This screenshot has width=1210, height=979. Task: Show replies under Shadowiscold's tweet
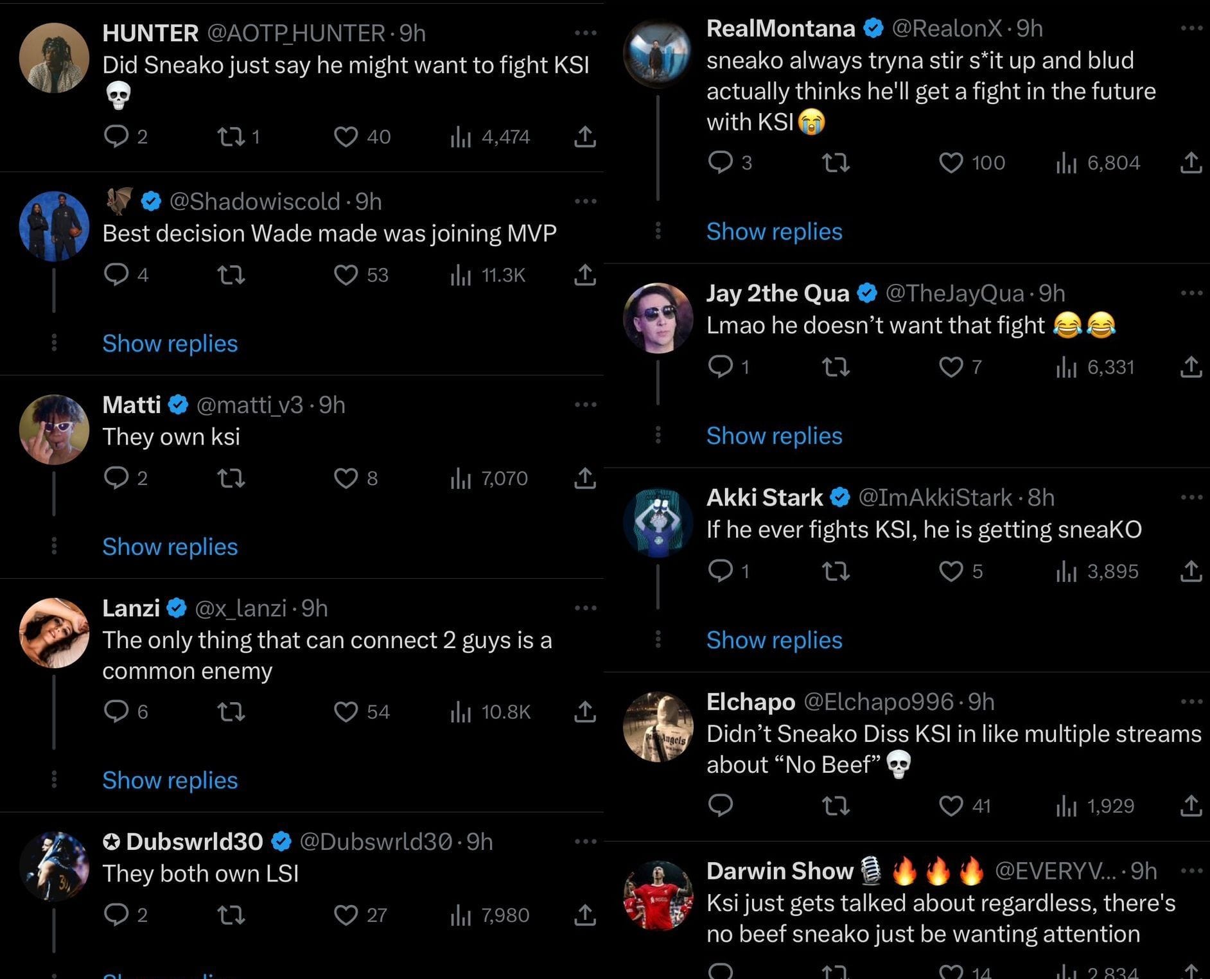click(170, 344)
